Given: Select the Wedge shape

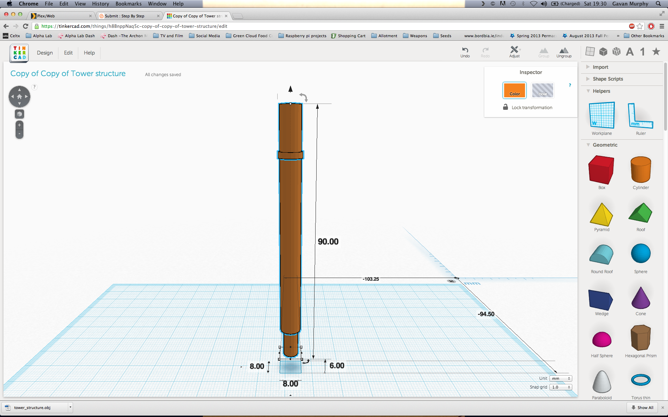Looking at the screenshot, I should click(601, 300).
